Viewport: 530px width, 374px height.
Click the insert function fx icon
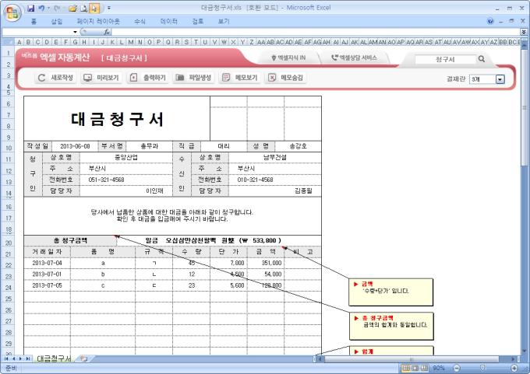107,32
